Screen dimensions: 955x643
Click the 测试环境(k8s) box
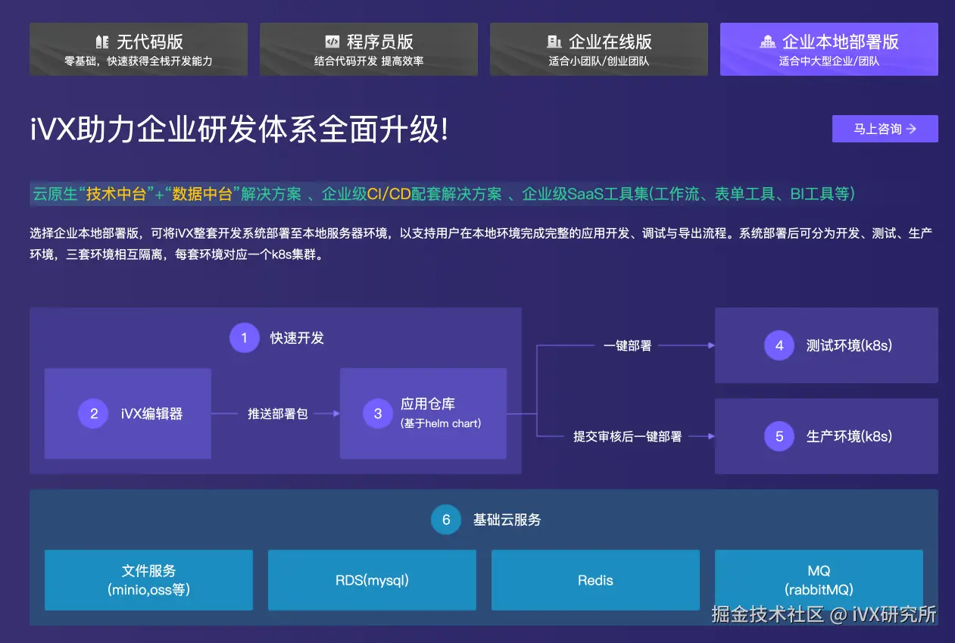827,345
